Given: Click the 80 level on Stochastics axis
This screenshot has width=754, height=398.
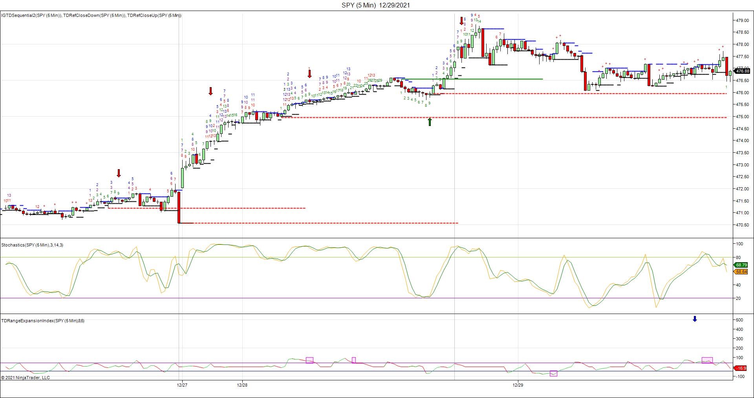Looking at the screenshot, I should [x=738, y=257].
